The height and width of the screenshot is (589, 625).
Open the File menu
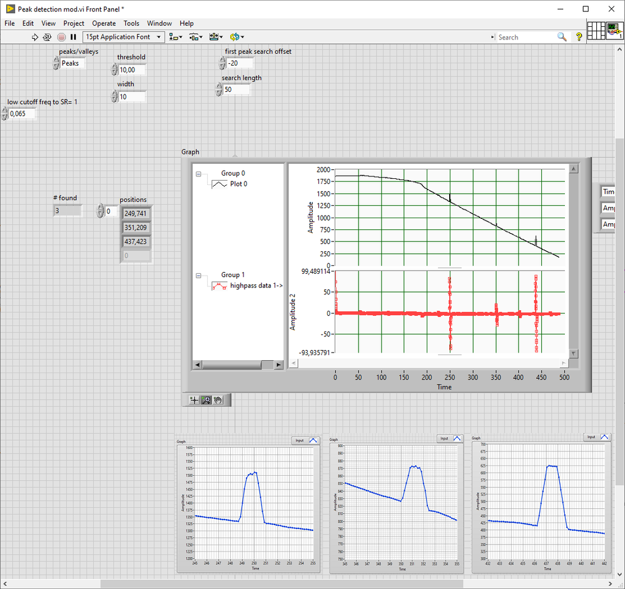pos(9,24)
